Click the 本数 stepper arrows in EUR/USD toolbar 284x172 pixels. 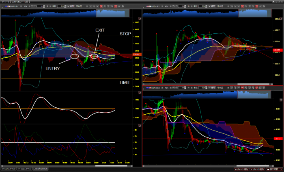tap(206, 88)
